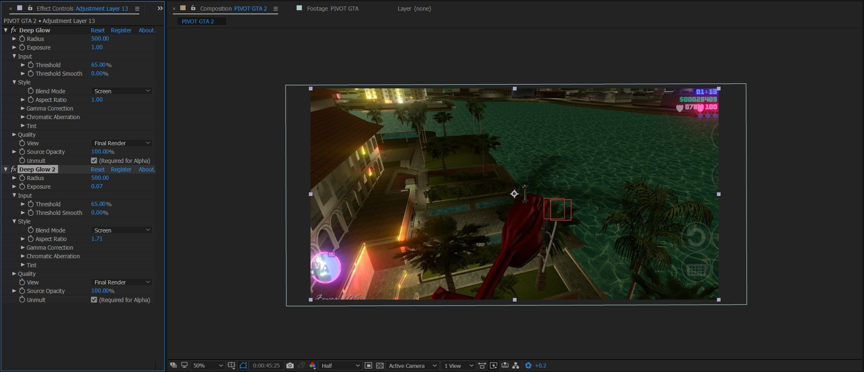864x372 pixels.
Task: Open Composition panel menu
Action: click(x=276, y=9)
